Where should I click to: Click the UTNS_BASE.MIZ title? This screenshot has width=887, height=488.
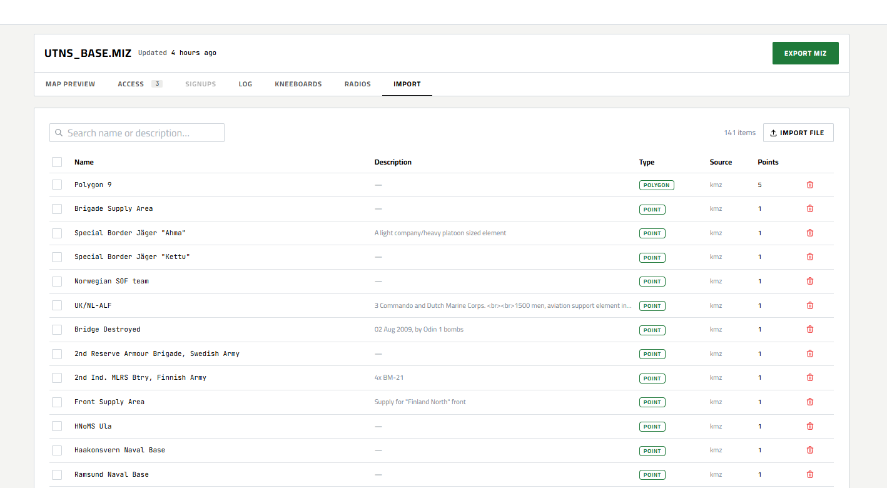(88, 53)
